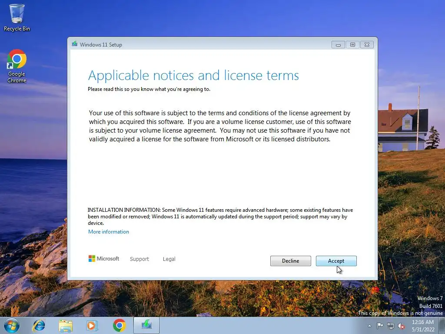
Task: Click the Microsoft logo in the setup footer
Action: pyautogui.click(x=104, y=258)
